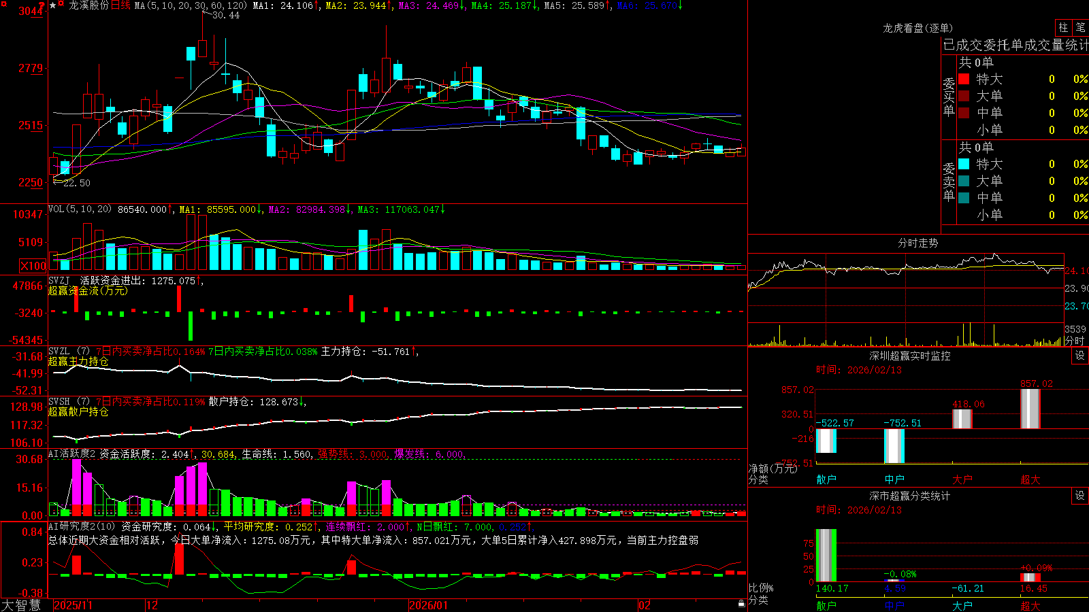Switch to 柱 bar display mode
Viewport: 1089px width, 612px height.
click(1063, 27)
